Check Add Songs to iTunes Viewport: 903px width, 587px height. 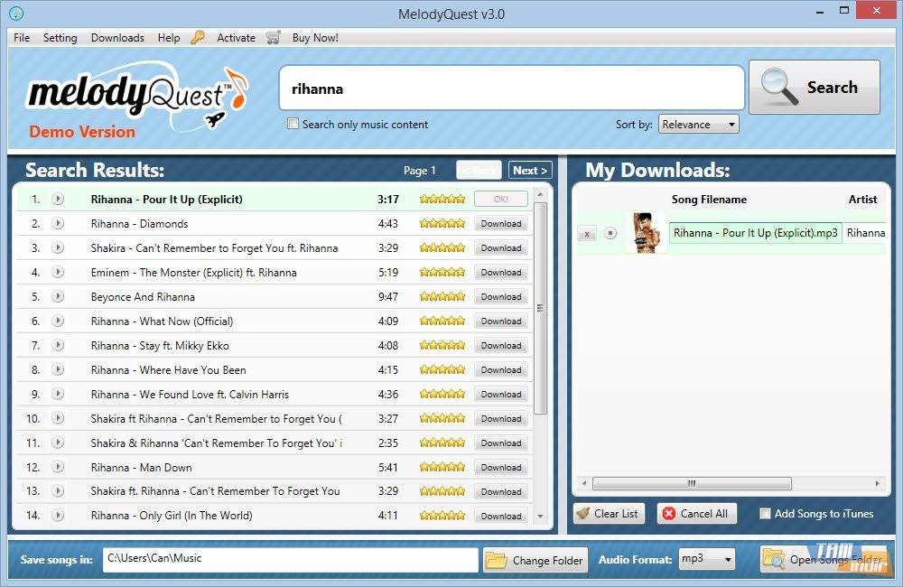point(765,514)
